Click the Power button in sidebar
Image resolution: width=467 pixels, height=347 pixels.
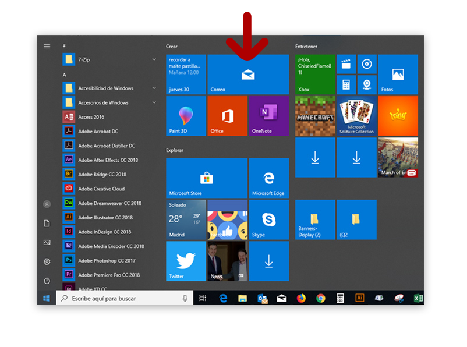point(47,281)
